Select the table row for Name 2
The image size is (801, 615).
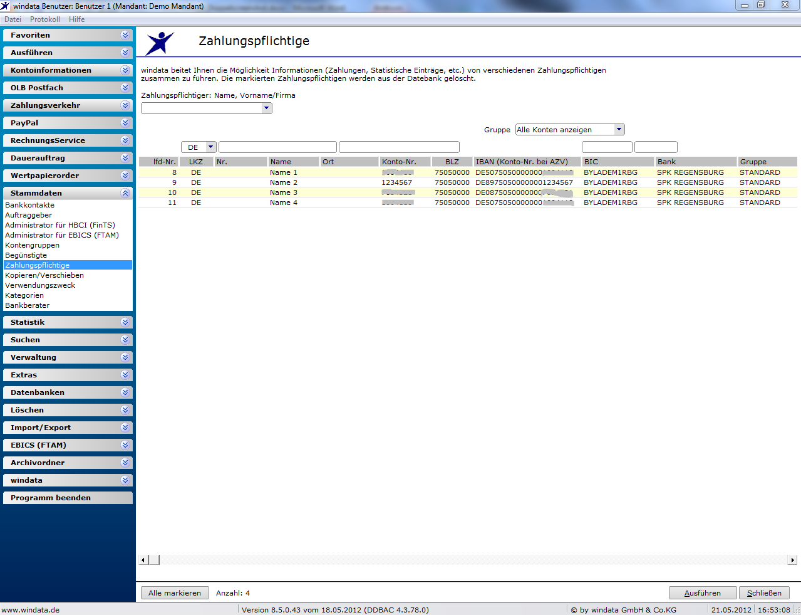coord(468,182)
